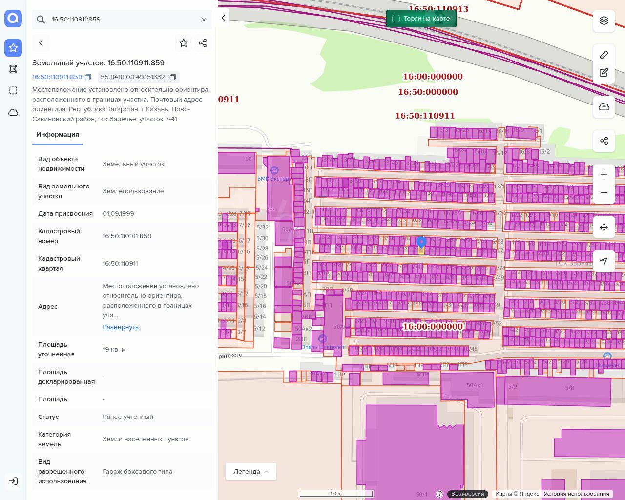Expand the full address with Развернуть
625x500 pixels.
coord(121,327)
